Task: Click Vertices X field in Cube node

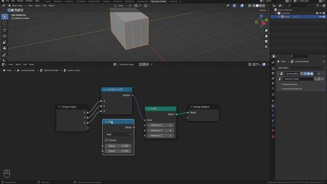Action: pyautogui.click(x=160, y=125)
